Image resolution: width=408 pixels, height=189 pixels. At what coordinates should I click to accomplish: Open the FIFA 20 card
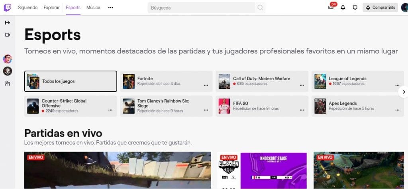(x=262, y=106)
